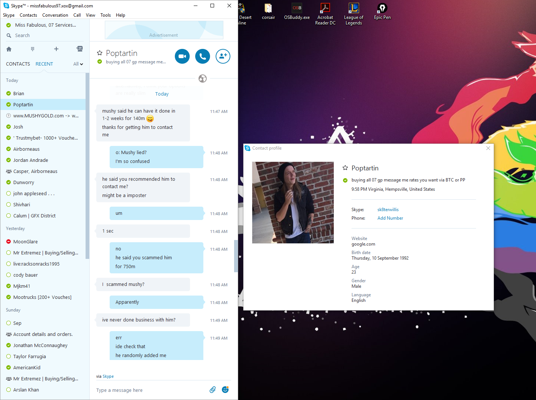536x400 pixels.
Task: Open the Conversation menu
Action: pos(55,15)
